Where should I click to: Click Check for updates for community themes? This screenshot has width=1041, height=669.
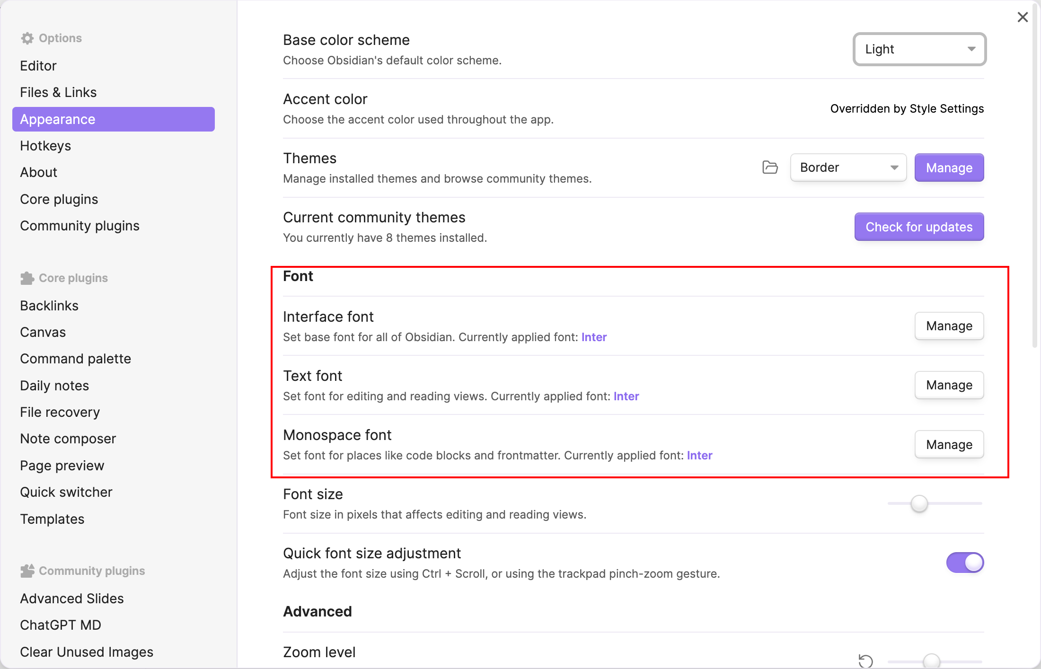point(918,227)
